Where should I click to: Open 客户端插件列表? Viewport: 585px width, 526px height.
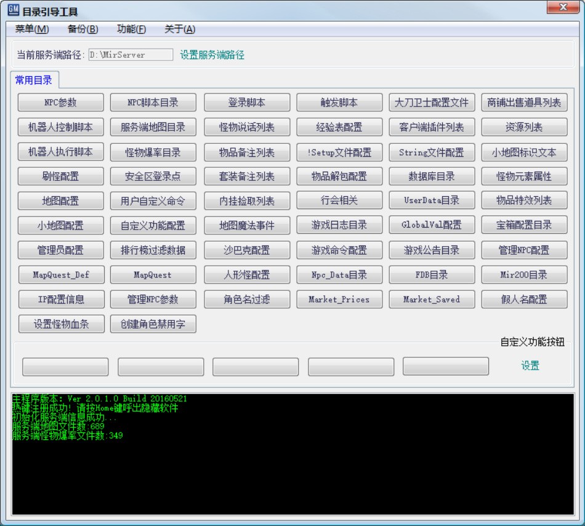tap(432, 127)
